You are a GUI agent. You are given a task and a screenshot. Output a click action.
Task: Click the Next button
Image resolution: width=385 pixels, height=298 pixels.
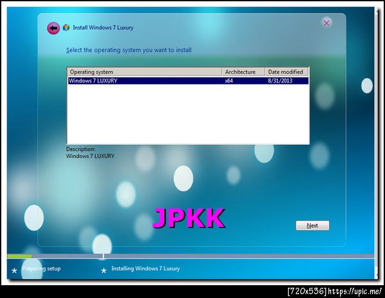(312, 226)
